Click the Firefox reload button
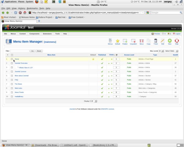 pyautogui.click(x=16, y=13)
